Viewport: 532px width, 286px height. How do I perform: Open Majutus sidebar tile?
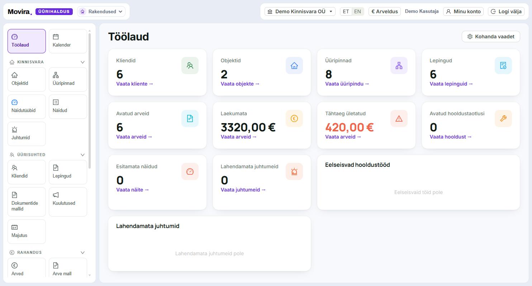(27, 232)
